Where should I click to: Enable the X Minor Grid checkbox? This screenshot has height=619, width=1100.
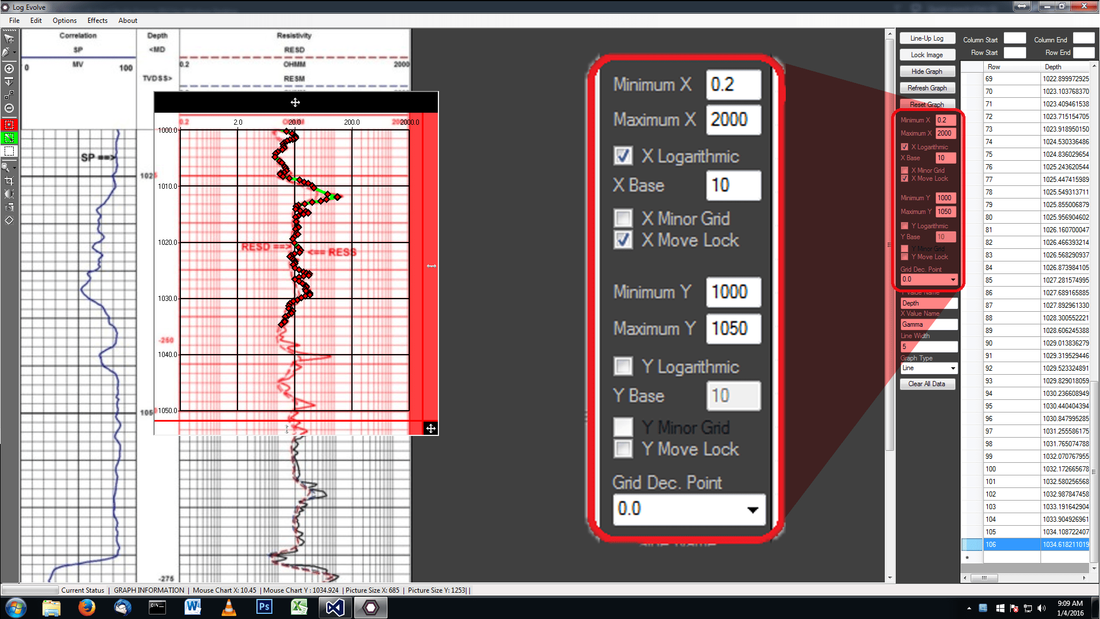pyautogui.click(x=905, y=170)
